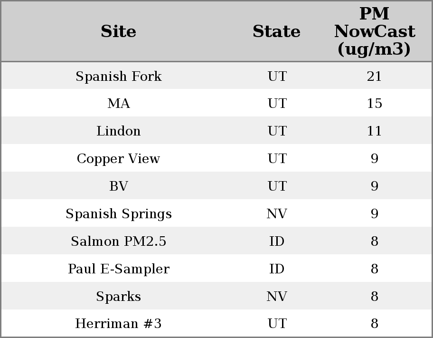Click the PM value 15 cell
Screen dimensions: 433x338
374,104
